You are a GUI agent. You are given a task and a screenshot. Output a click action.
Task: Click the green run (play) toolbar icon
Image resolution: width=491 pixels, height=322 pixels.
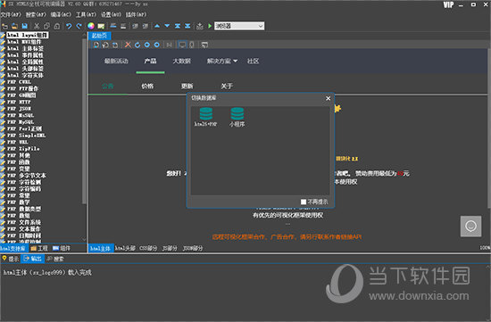pyautogui.click(x=210, y=26)
